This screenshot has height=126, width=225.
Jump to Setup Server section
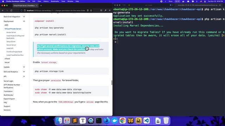coord(11,42)
